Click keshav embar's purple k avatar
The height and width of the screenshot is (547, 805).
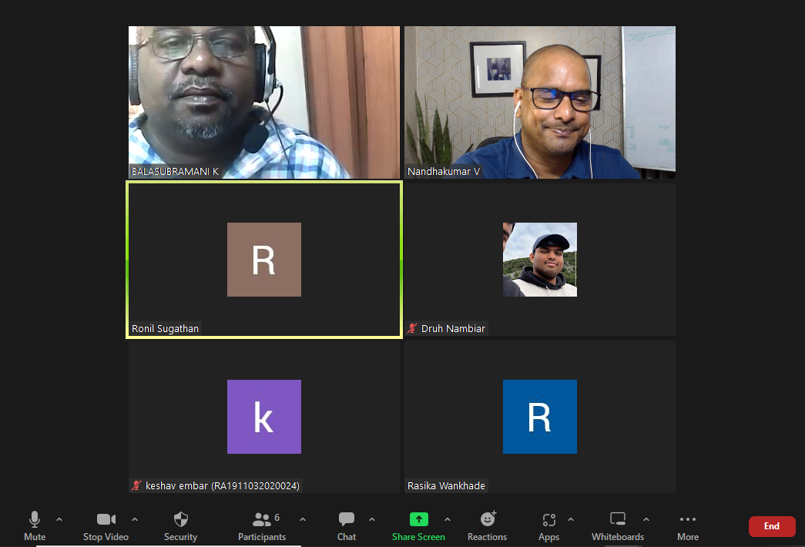click(x=264, y=417)
